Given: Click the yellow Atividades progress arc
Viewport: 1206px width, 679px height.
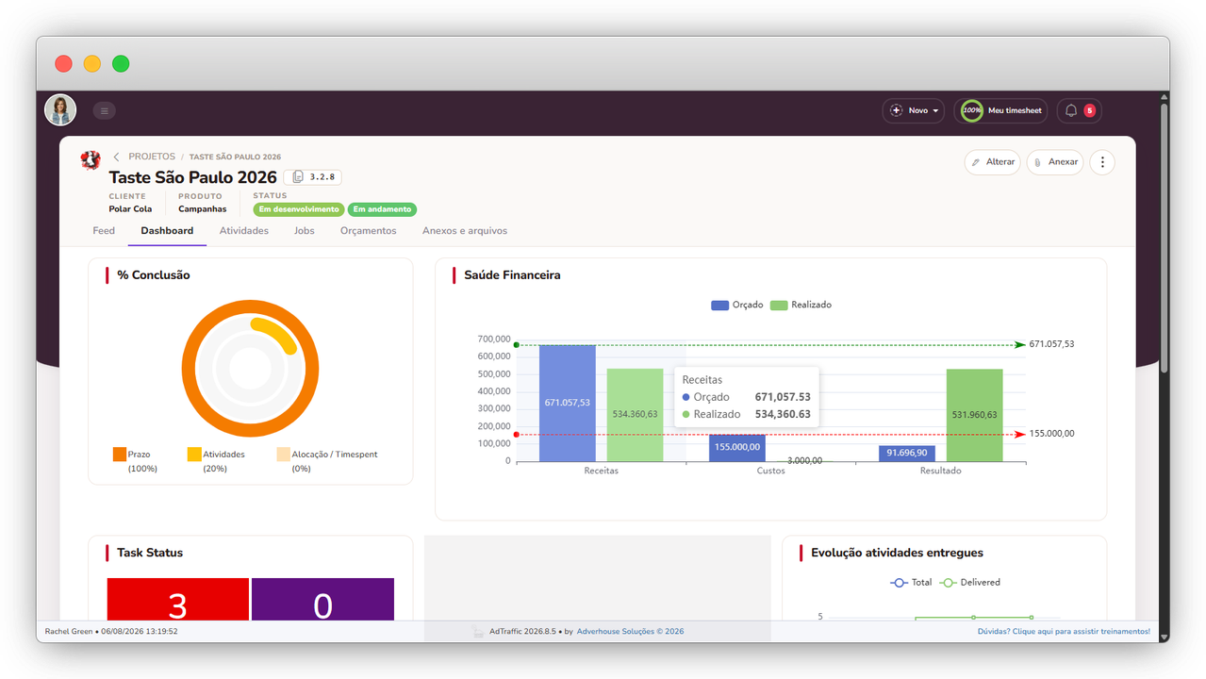Looking at the screenshot, I should 277,333.
